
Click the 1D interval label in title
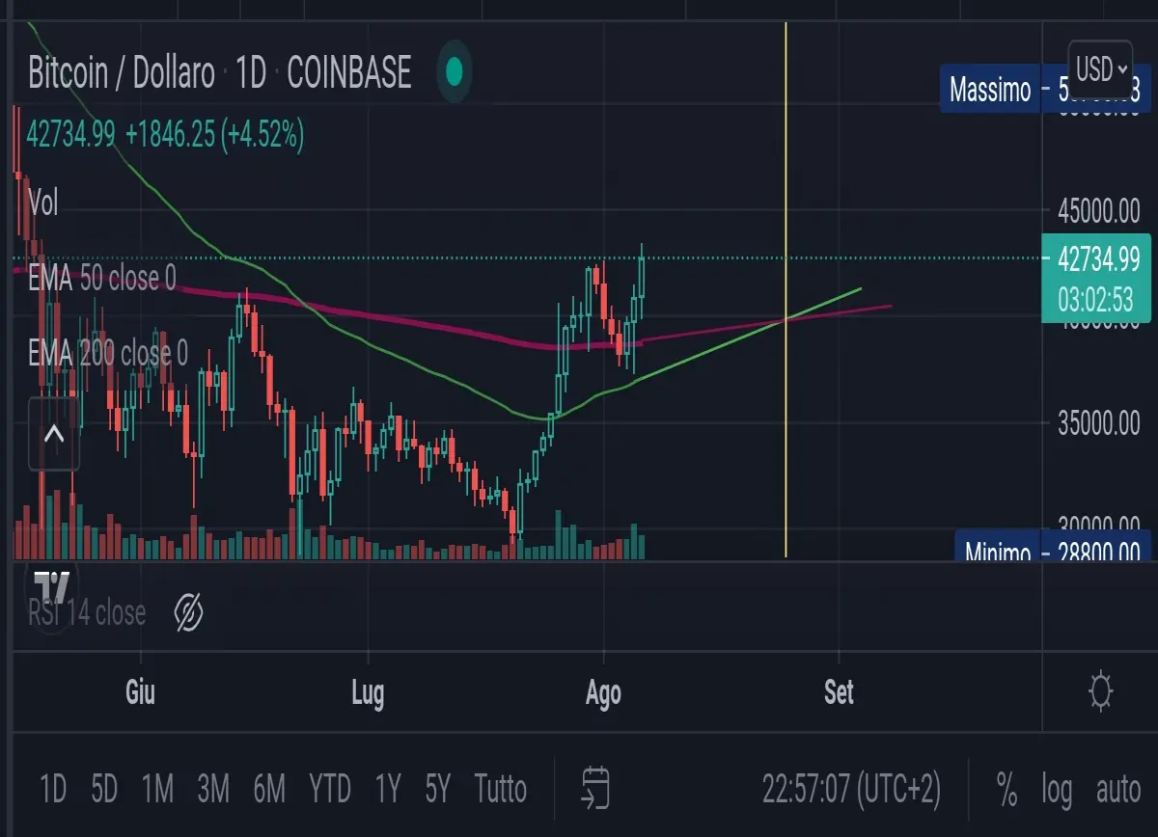pos(251,72)
